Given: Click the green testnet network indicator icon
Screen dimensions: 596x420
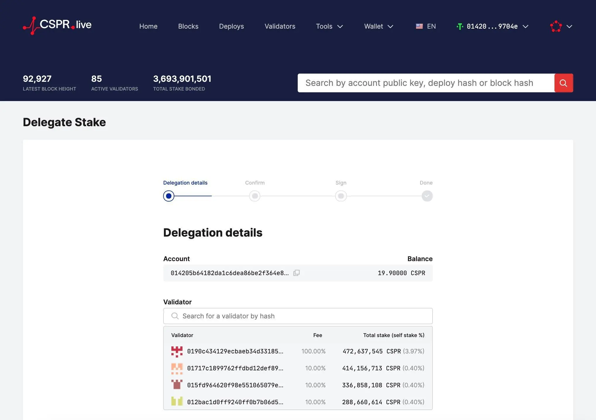Looking at the screenshot, I should (460, 26).
